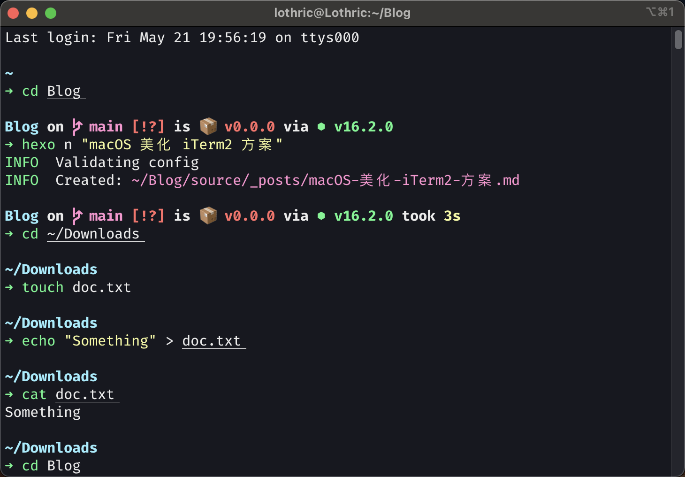Click underlined doc.txt after cat command
The image size is (685, 477).
(87, 394)
